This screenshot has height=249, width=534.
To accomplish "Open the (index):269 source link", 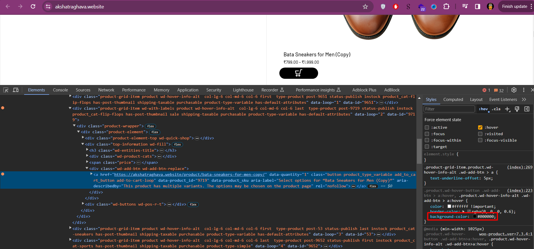I will pos(520,167).
